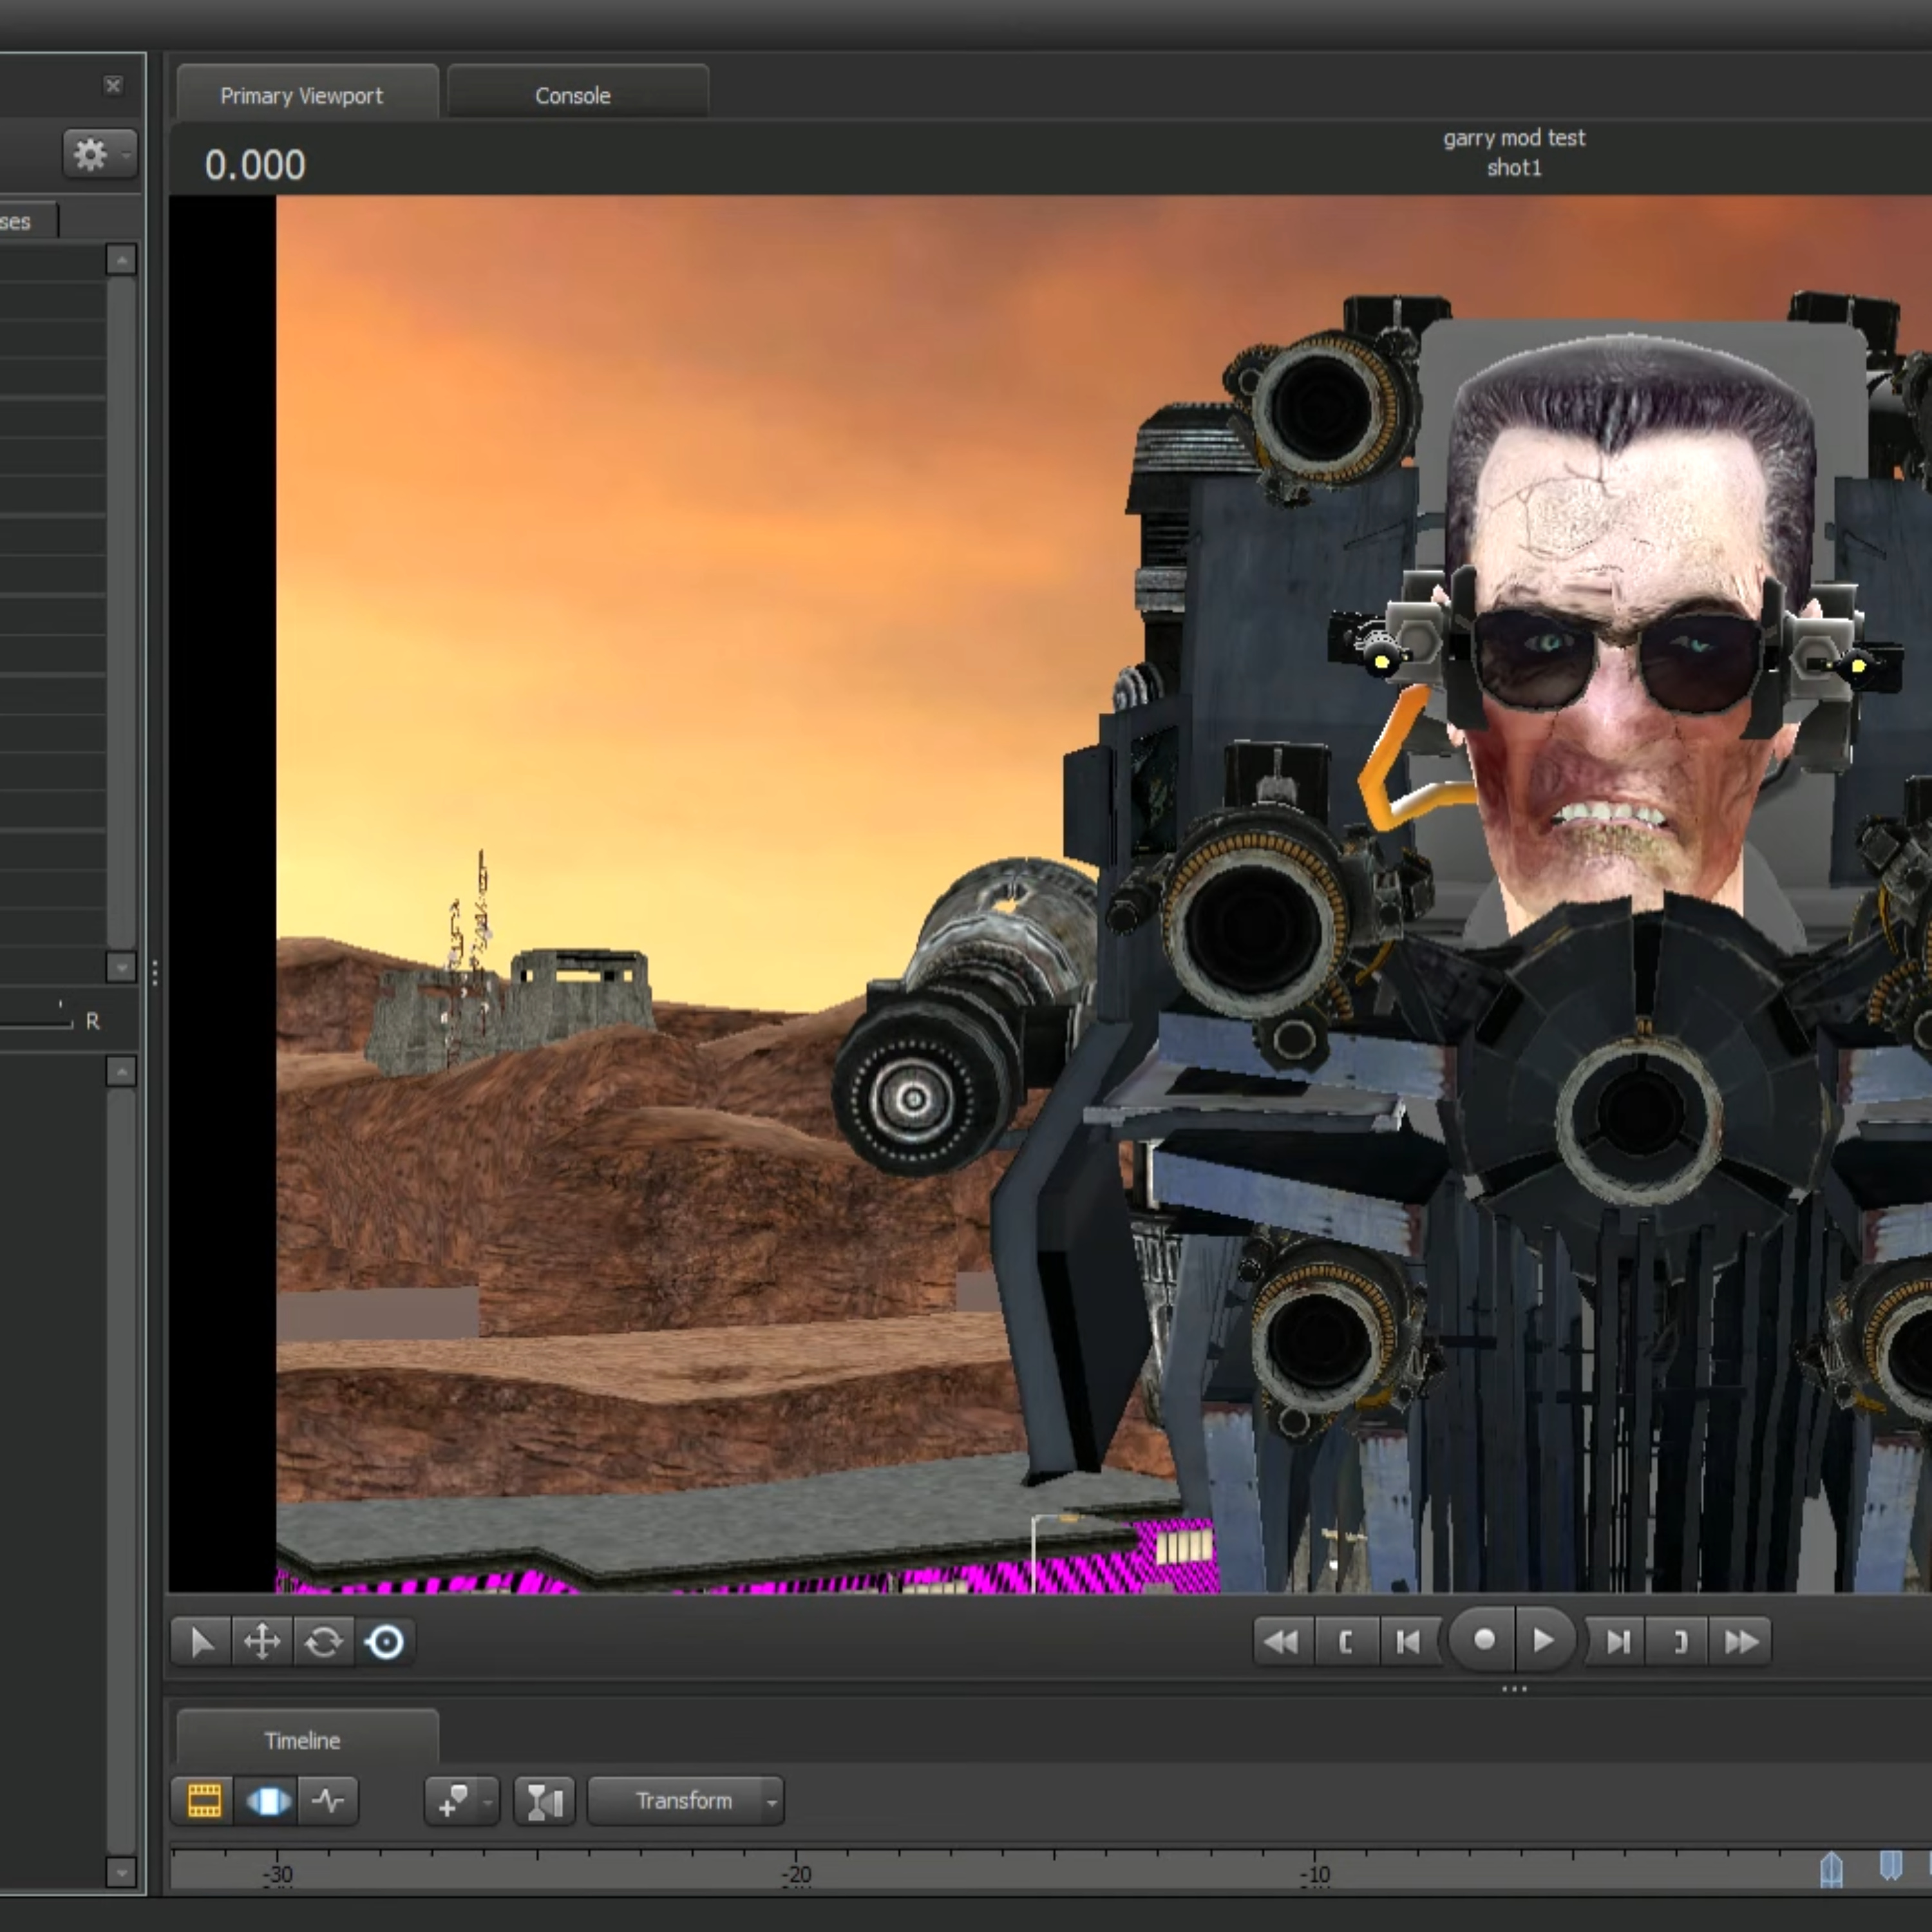This screenshot has width=1932, height=1932.
Task: Click the vertical splitter handle beside left panel
Action: [155, 974]
